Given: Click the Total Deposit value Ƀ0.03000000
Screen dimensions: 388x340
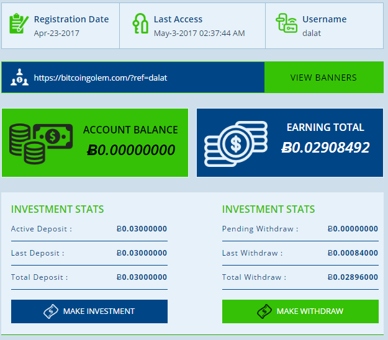Looking at the screenshot, I should tap(142, 277).
